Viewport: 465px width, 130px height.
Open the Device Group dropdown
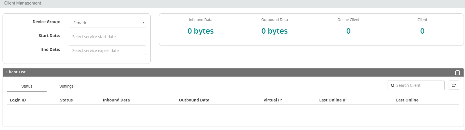point(107,23)
